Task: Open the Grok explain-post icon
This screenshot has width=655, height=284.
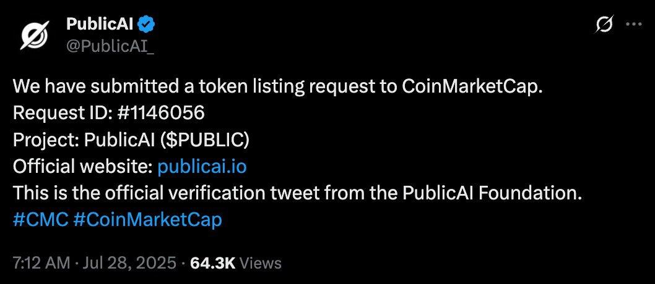Action: (604, 24)
